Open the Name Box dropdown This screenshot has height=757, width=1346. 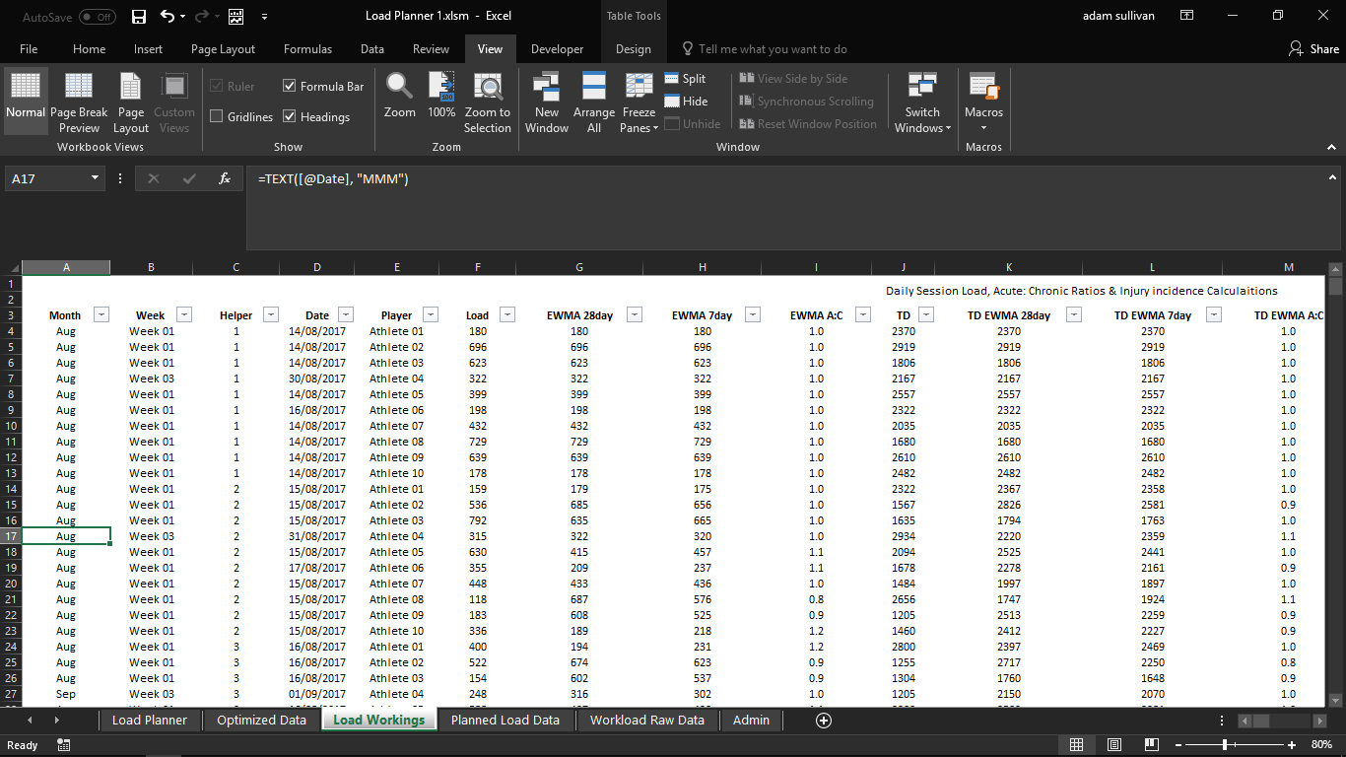pos(95,178)
